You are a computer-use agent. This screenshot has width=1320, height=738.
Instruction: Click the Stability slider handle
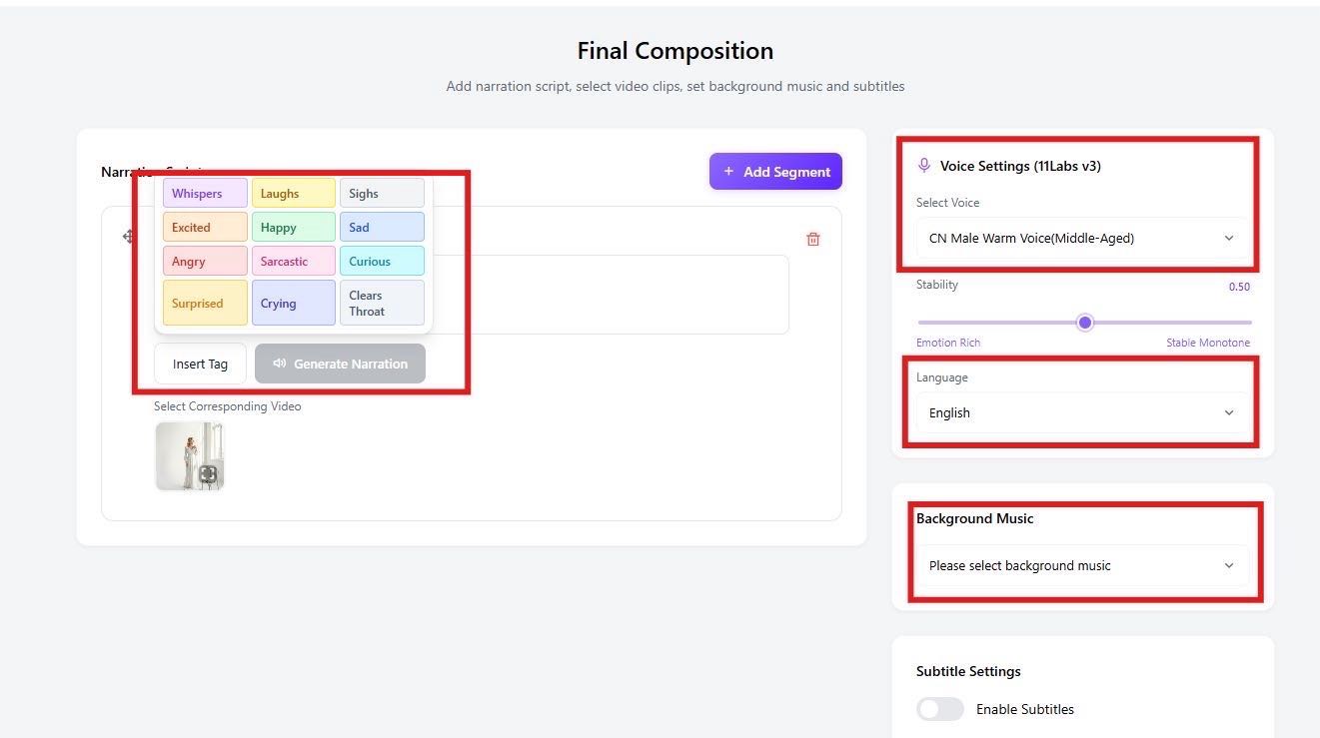pyautogui.click(x=1085, y=323)
